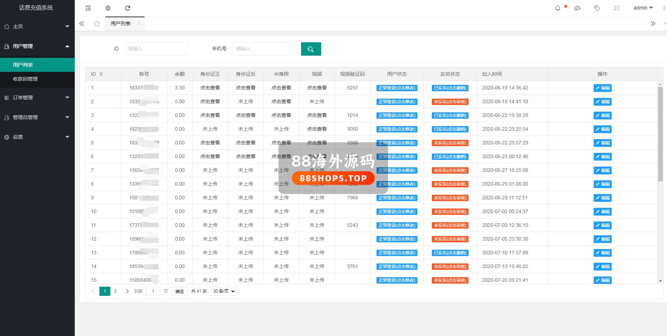
Task: Open the globe website icon in header
Action: tap(108, 8)
